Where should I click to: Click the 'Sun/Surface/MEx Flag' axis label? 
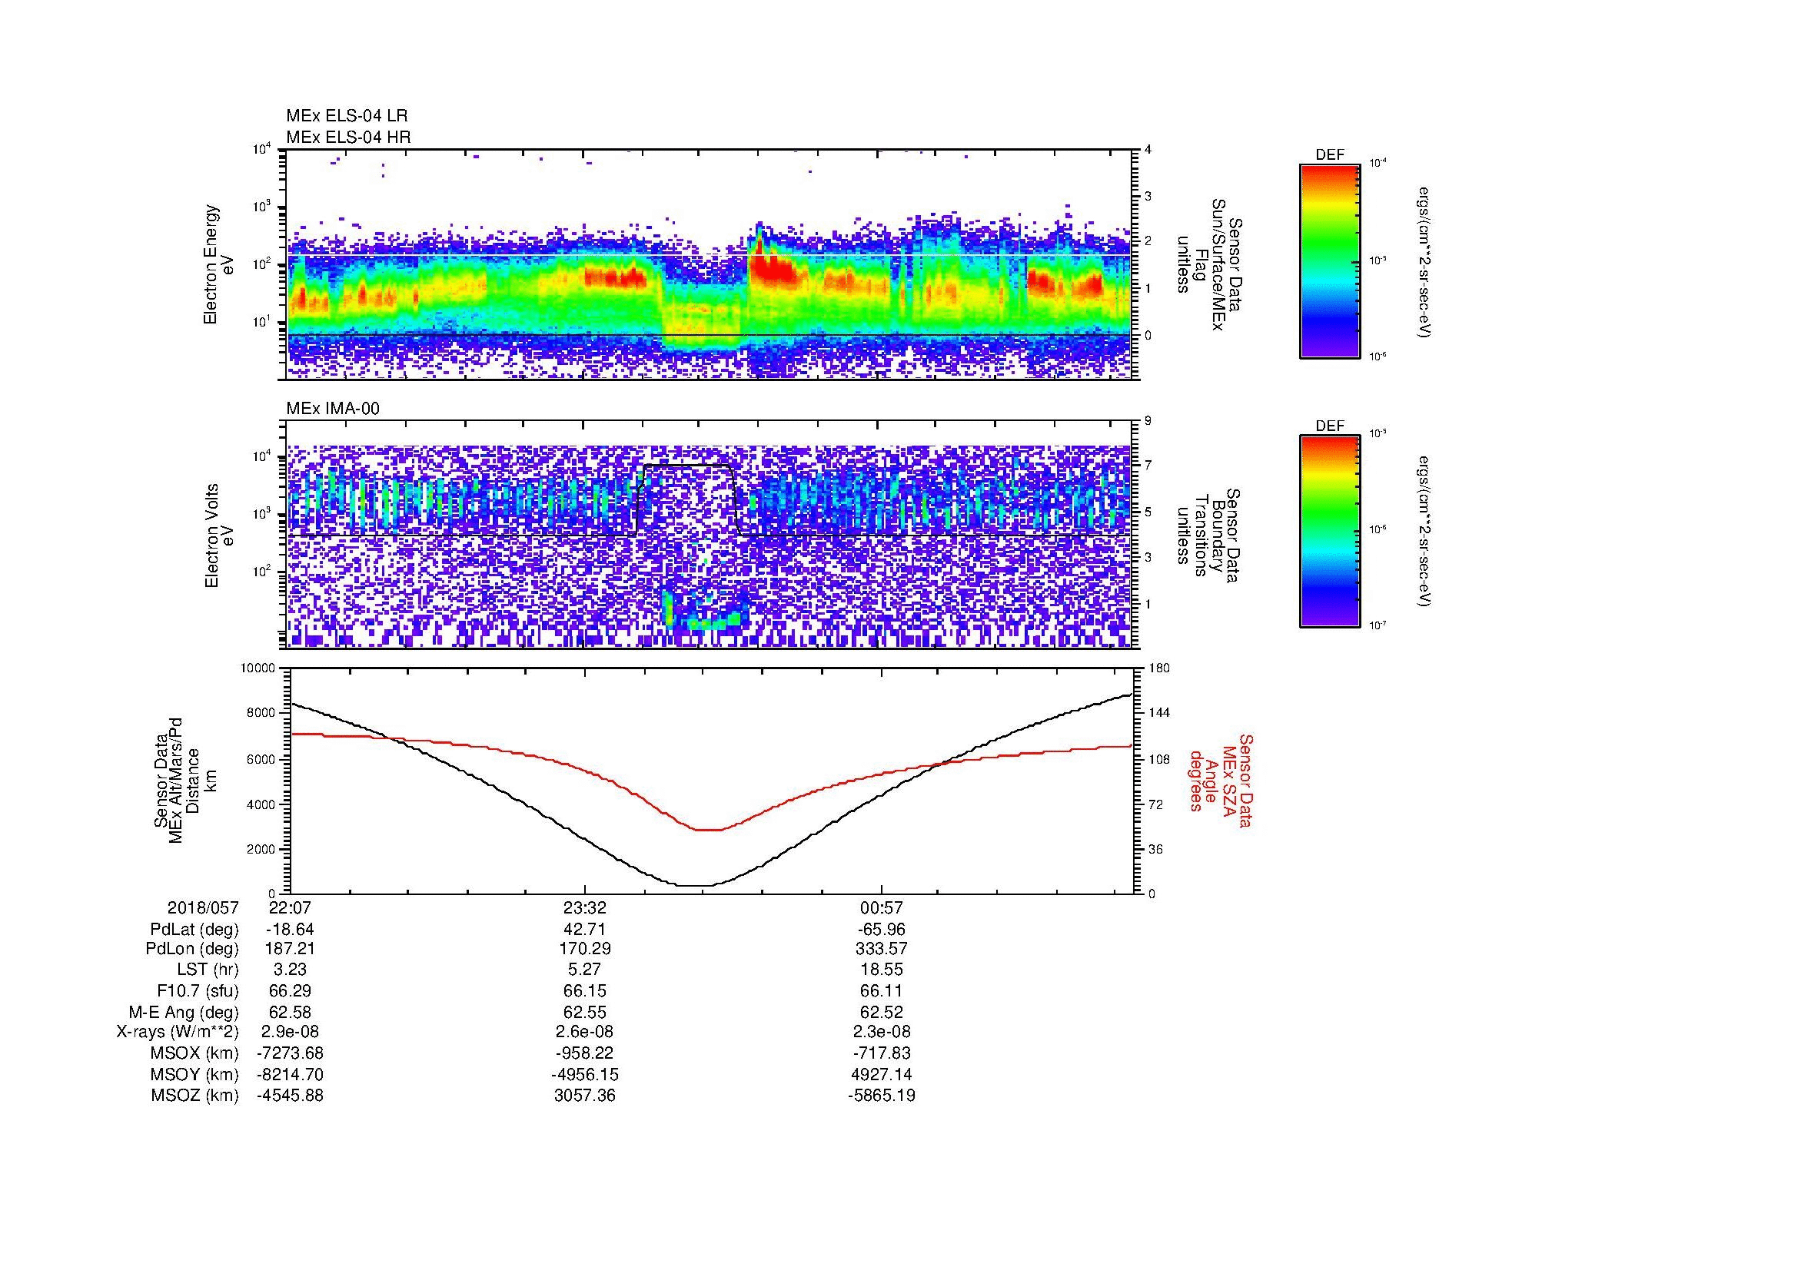pyautogui.click(x=1209, y=264)
